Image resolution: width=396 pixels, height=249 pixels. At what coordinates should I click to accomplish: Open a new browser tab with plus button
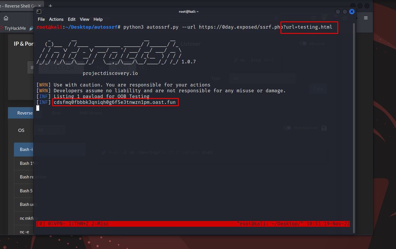pyautogui.click(x=50, y=6)
